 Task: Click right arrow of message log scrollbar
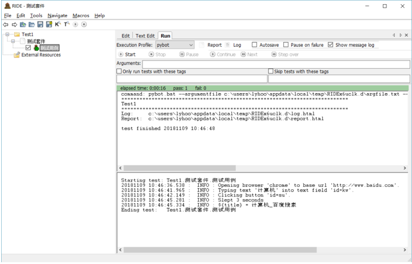point(405,250)
